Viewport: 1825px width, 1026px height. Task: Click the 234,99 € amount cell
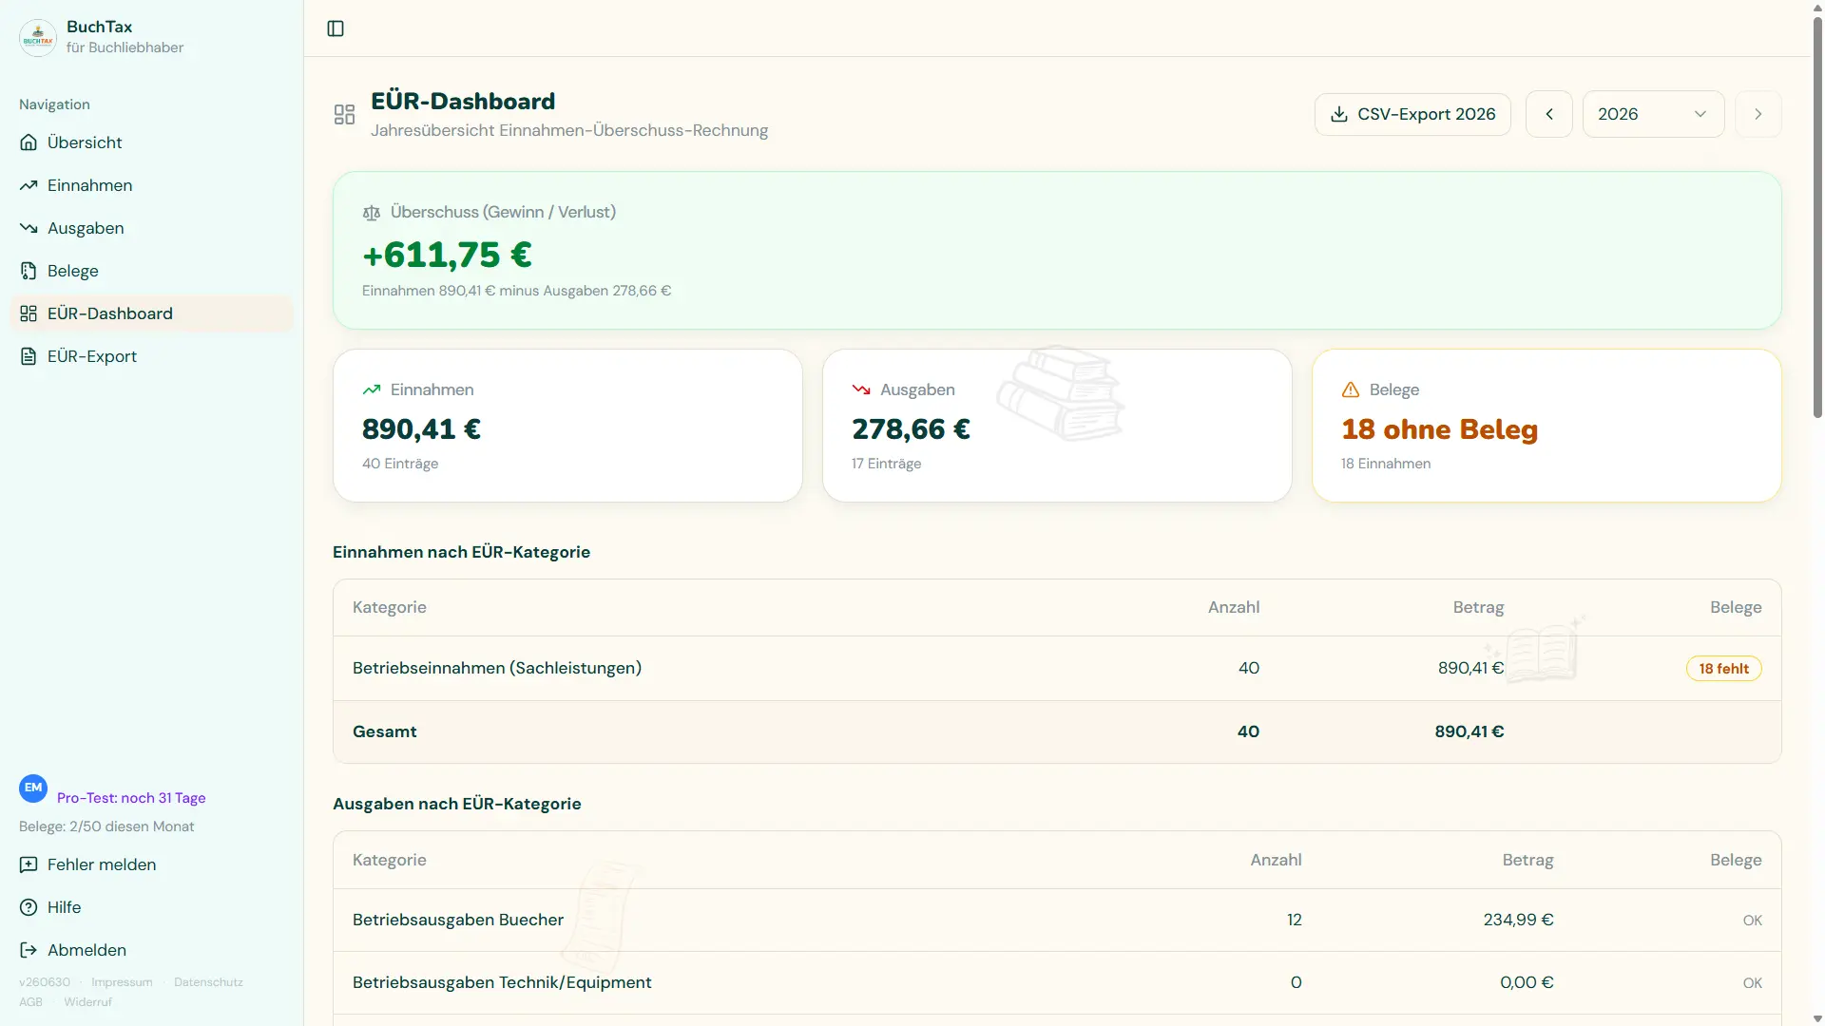[x=1518, y=920]
